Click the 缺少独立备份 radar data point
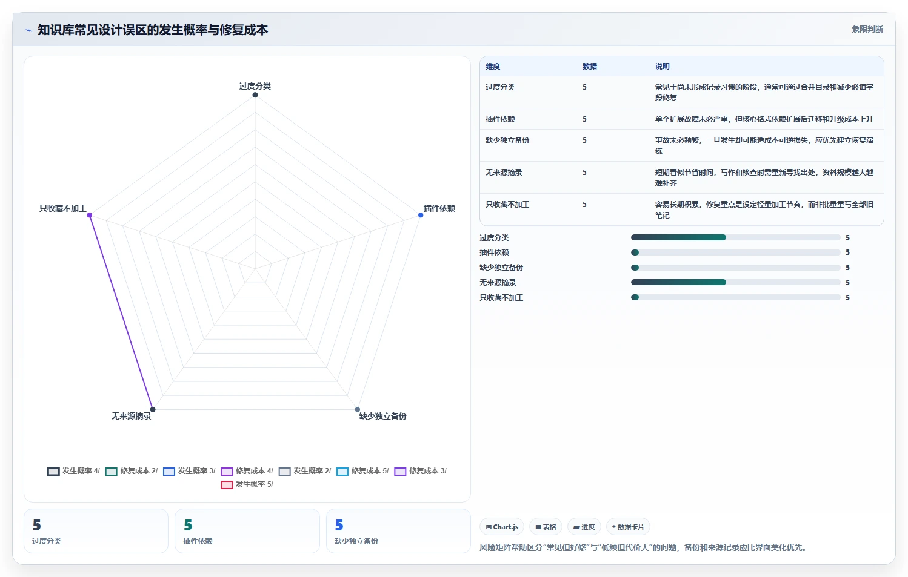Image resolution: width=908 pixels, height=577 pixels. [x=358, y=409]
